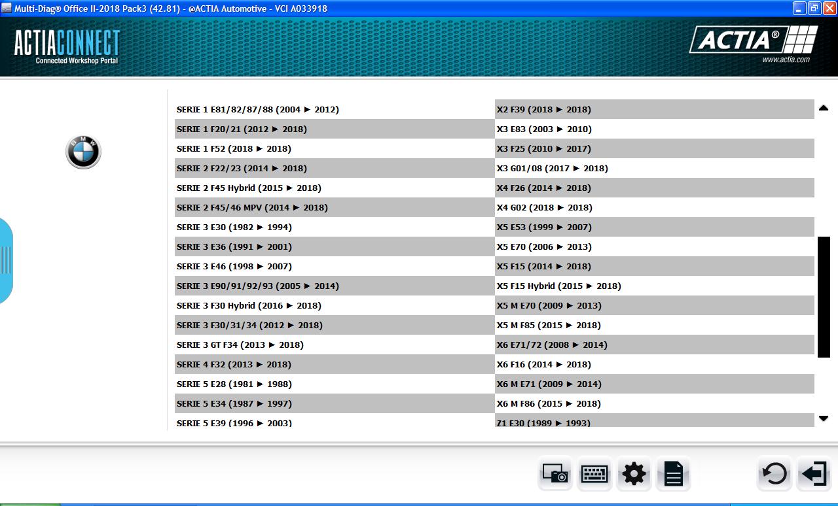Select X5 M E70 (2009-2013)
This screenshot has width=838, height=506.
pos(655,305)
